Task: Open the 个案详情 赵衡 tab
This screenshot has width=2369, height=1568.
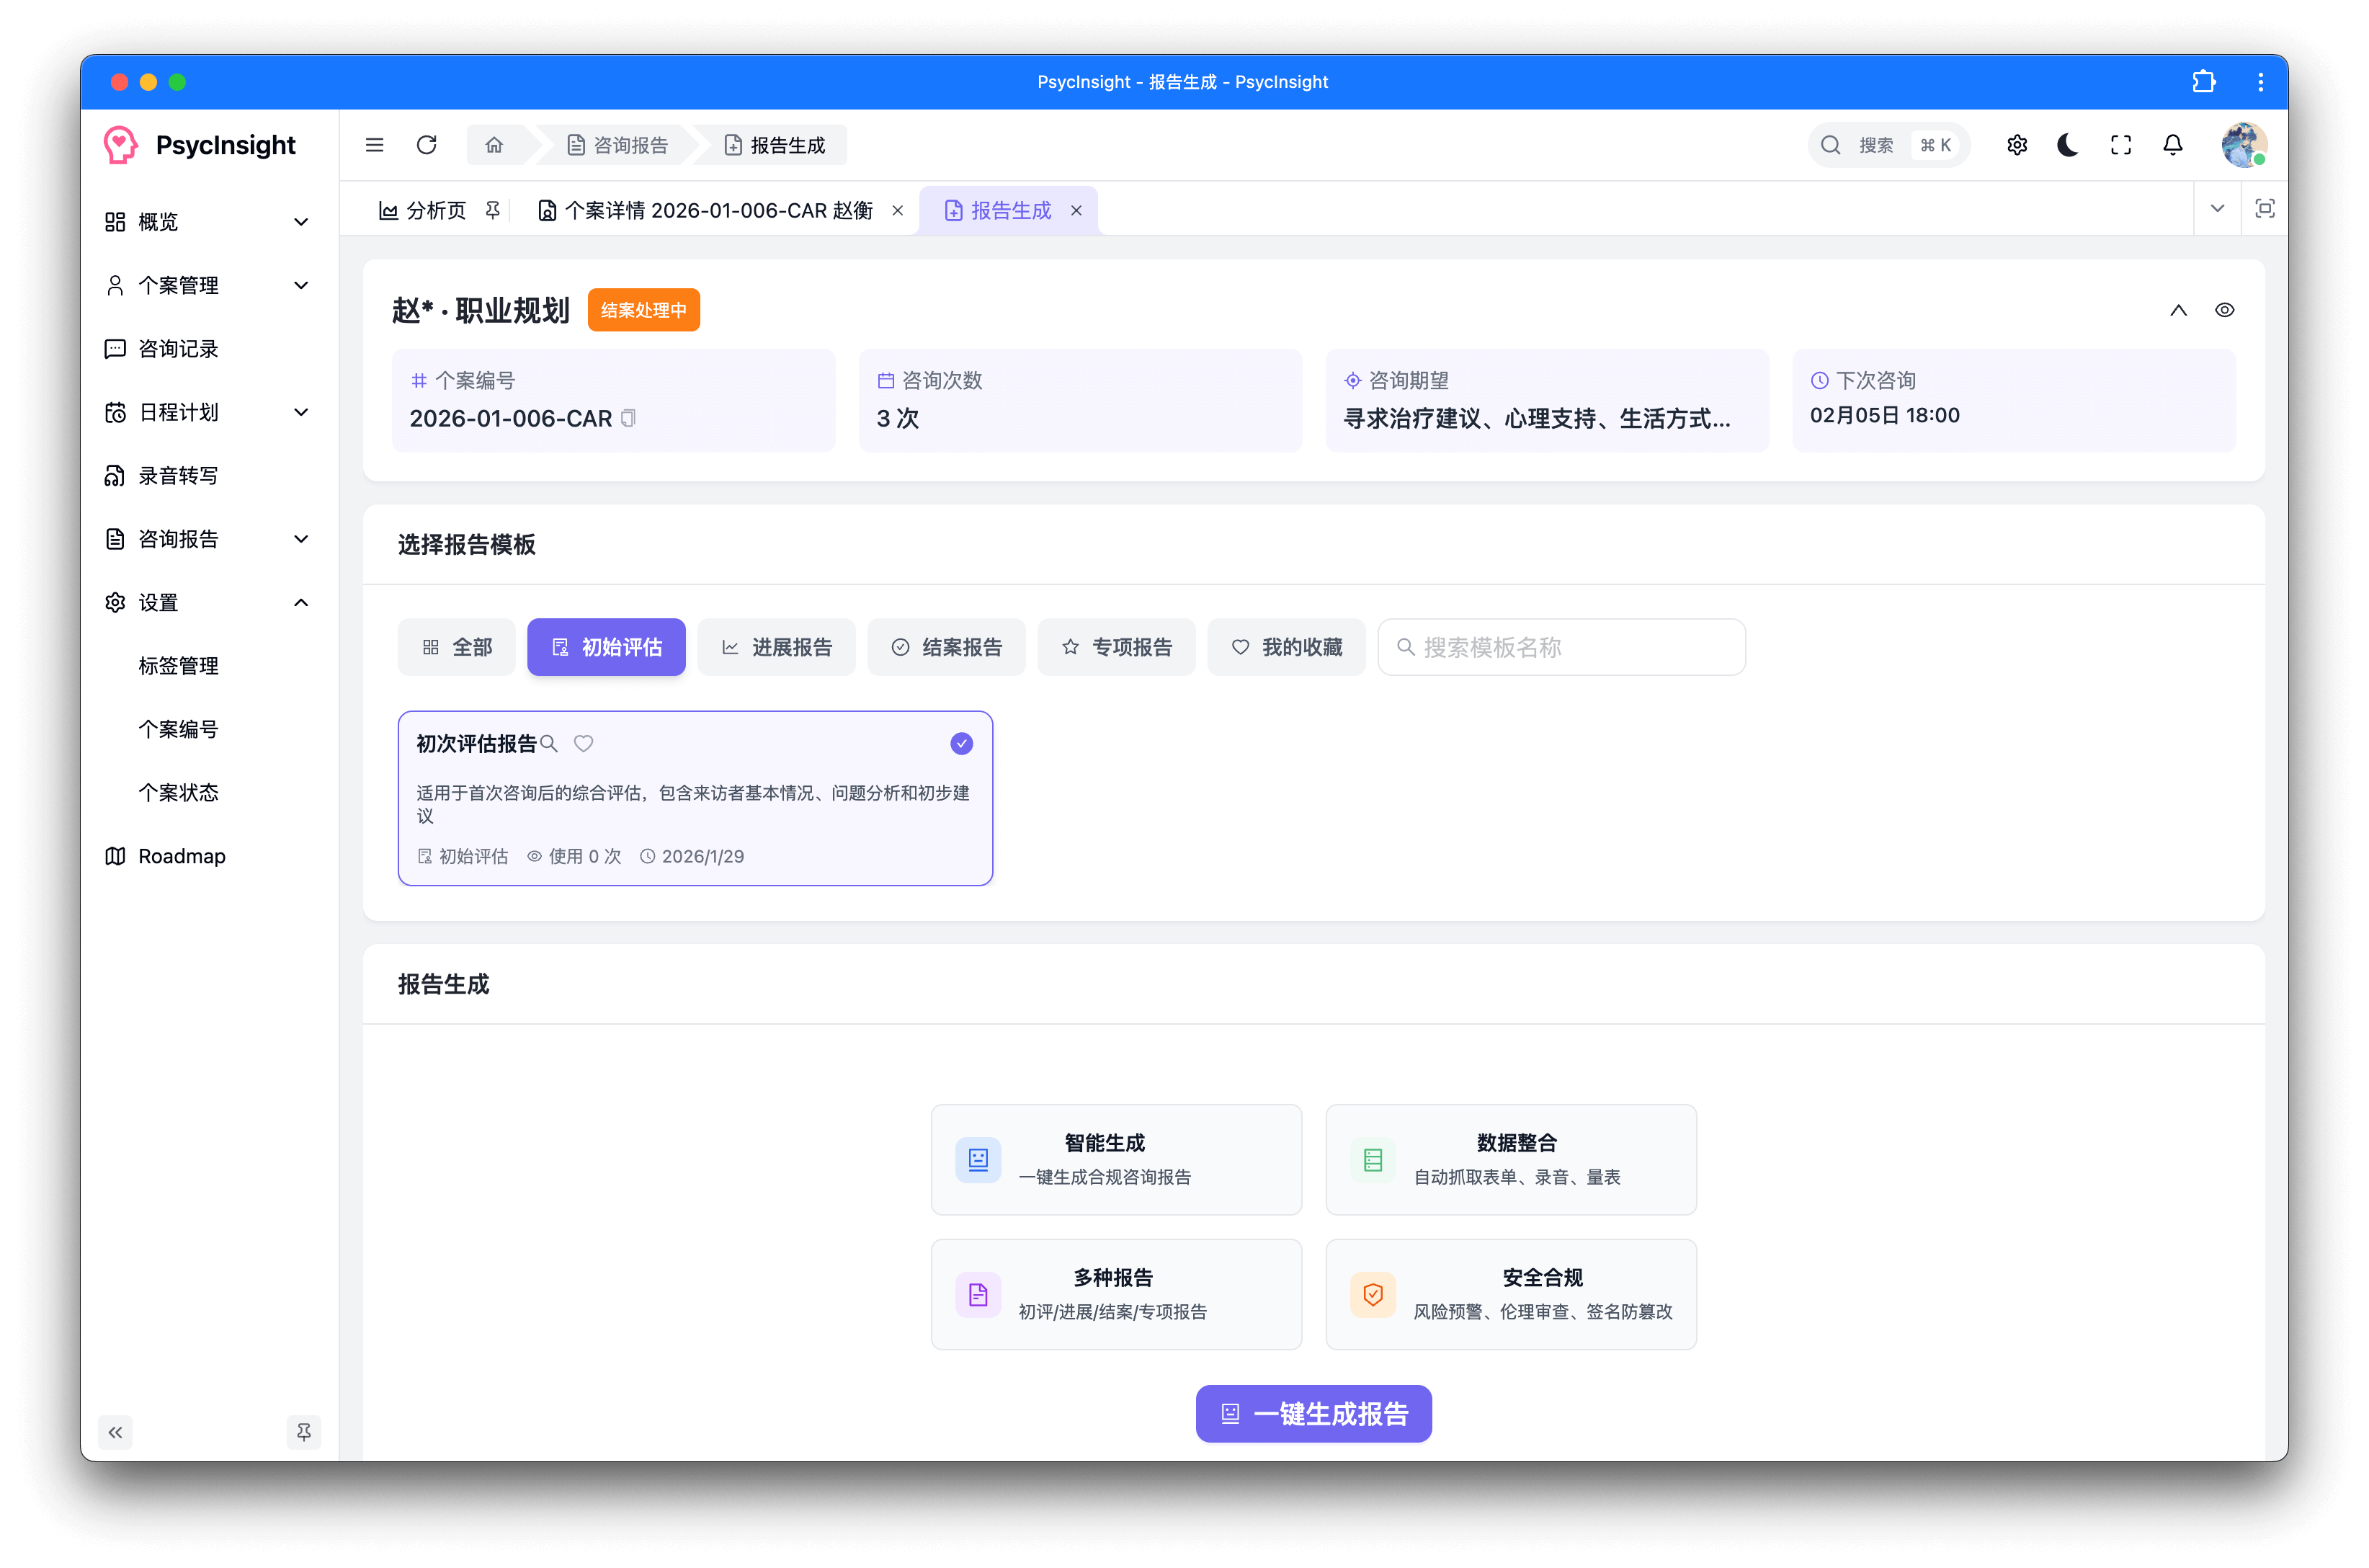Action: (x=707, y=210)
